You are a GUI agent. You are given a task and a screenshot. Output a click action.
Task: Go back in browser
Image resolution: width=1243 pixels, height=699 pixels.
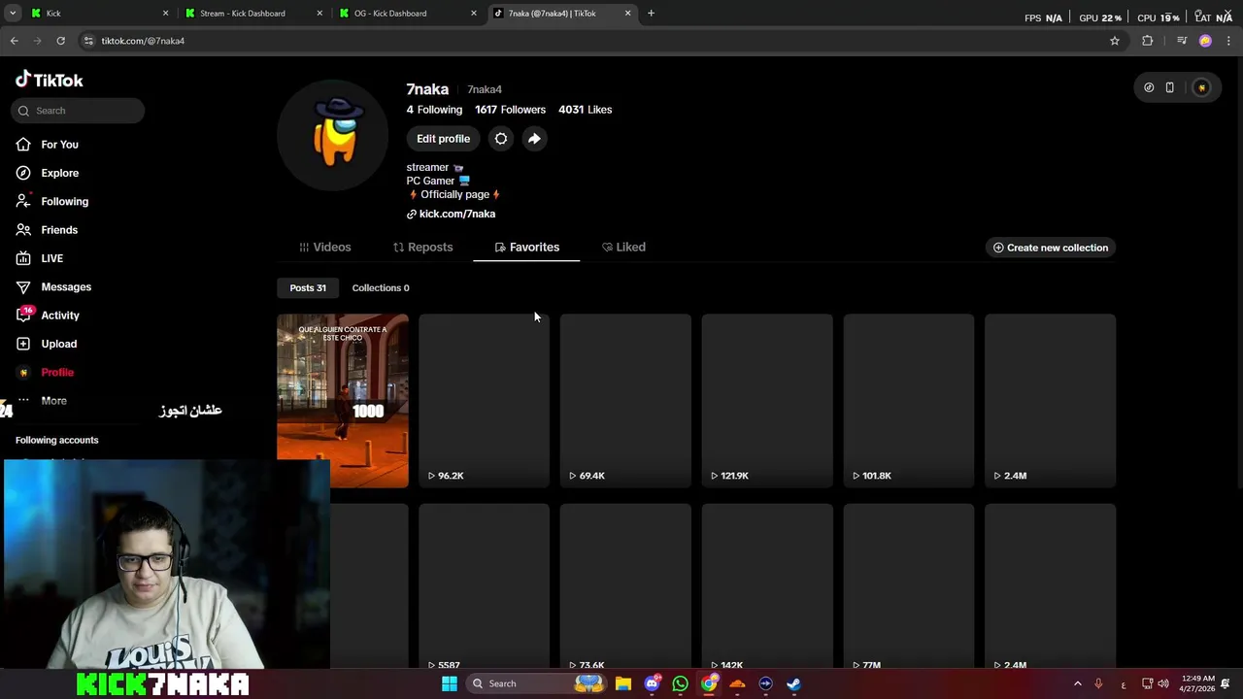[x=14, y=41]
